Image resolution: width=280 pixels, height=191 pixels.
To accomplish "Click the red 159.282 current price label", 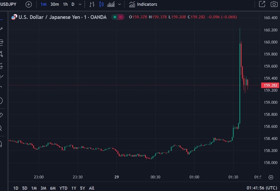I will tap(270, 85).
